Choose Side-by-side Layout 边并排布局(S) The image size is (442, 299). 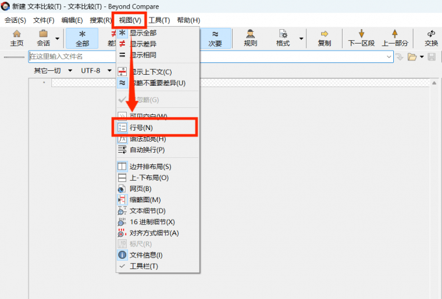click(157, 166)
